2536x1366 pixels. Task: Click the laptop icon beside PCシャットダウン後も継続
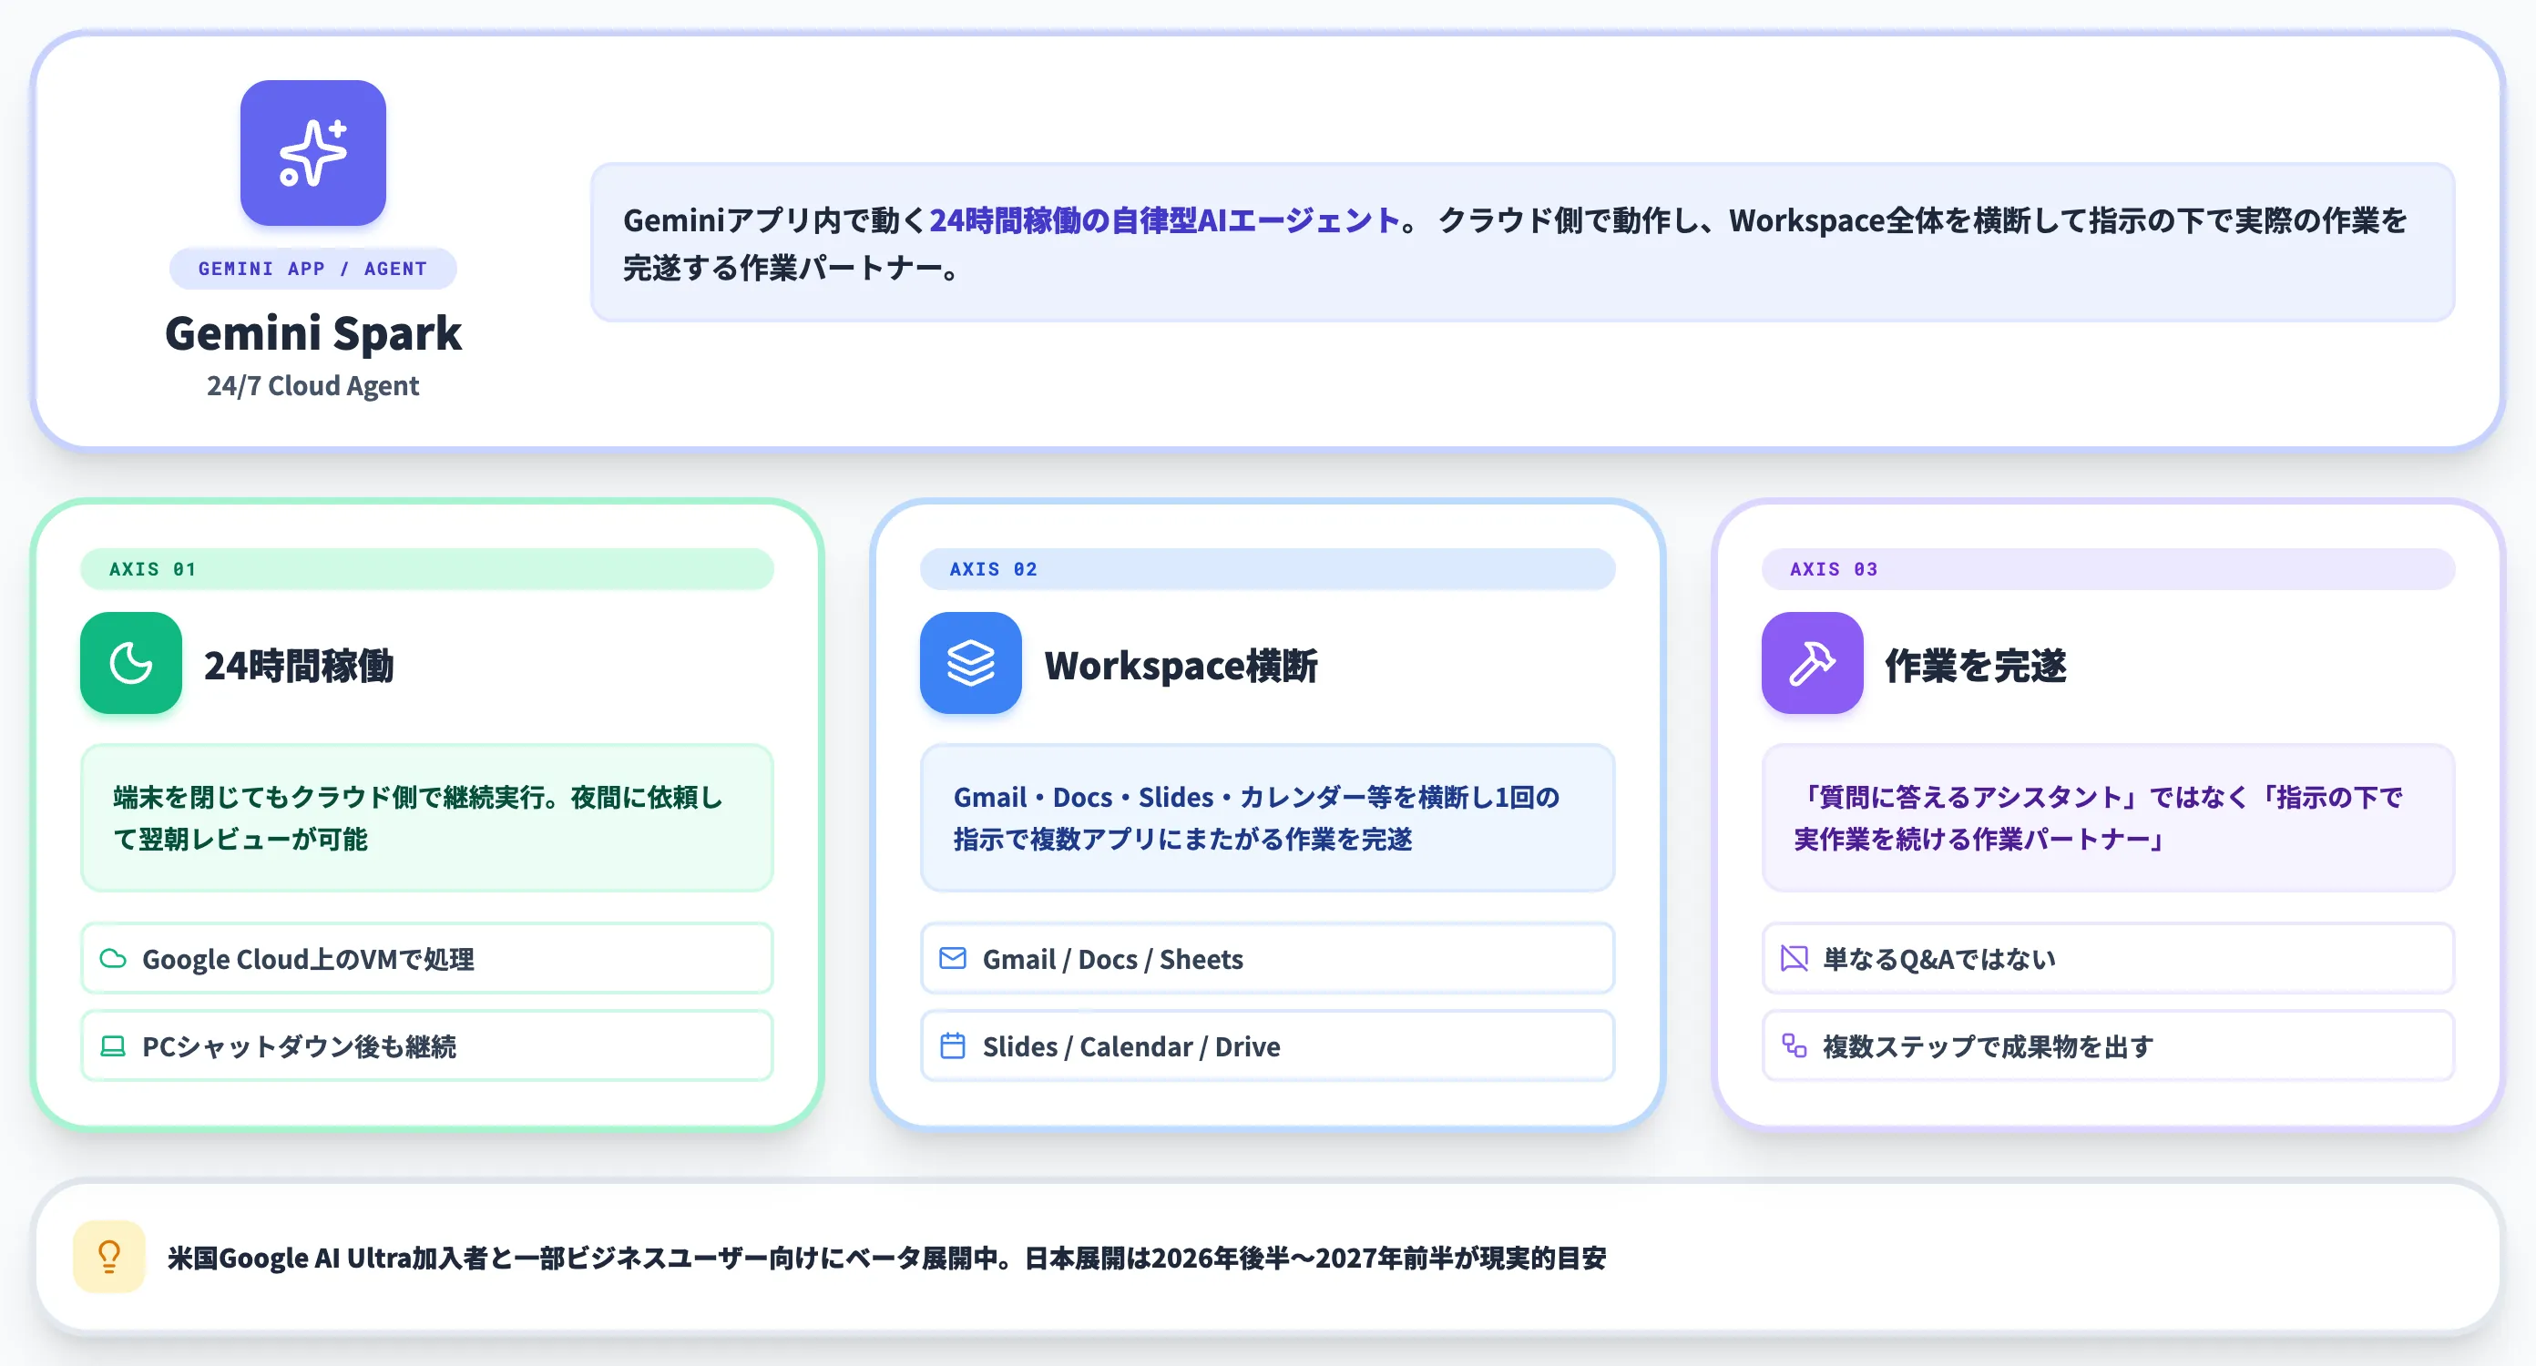113,1046
